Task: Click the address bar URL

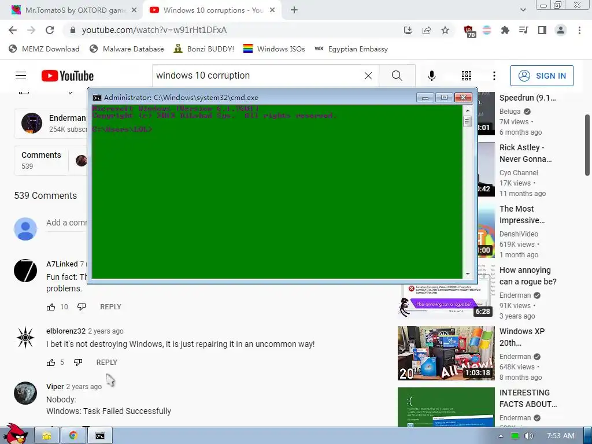Action: pyautogui.click(x=154, y=30)
